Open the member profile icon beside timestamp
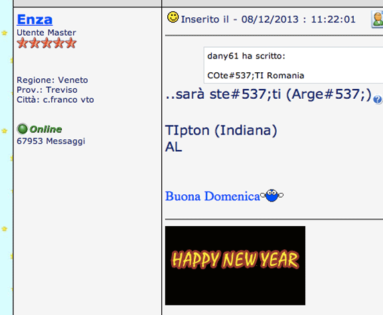 point(377,19)
